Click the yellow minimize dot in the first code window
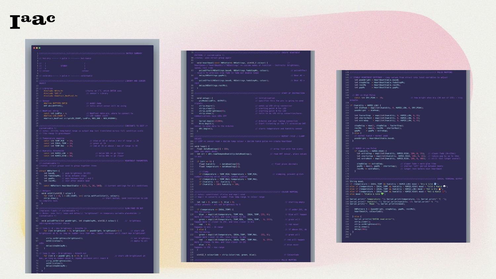 [37, 48]
